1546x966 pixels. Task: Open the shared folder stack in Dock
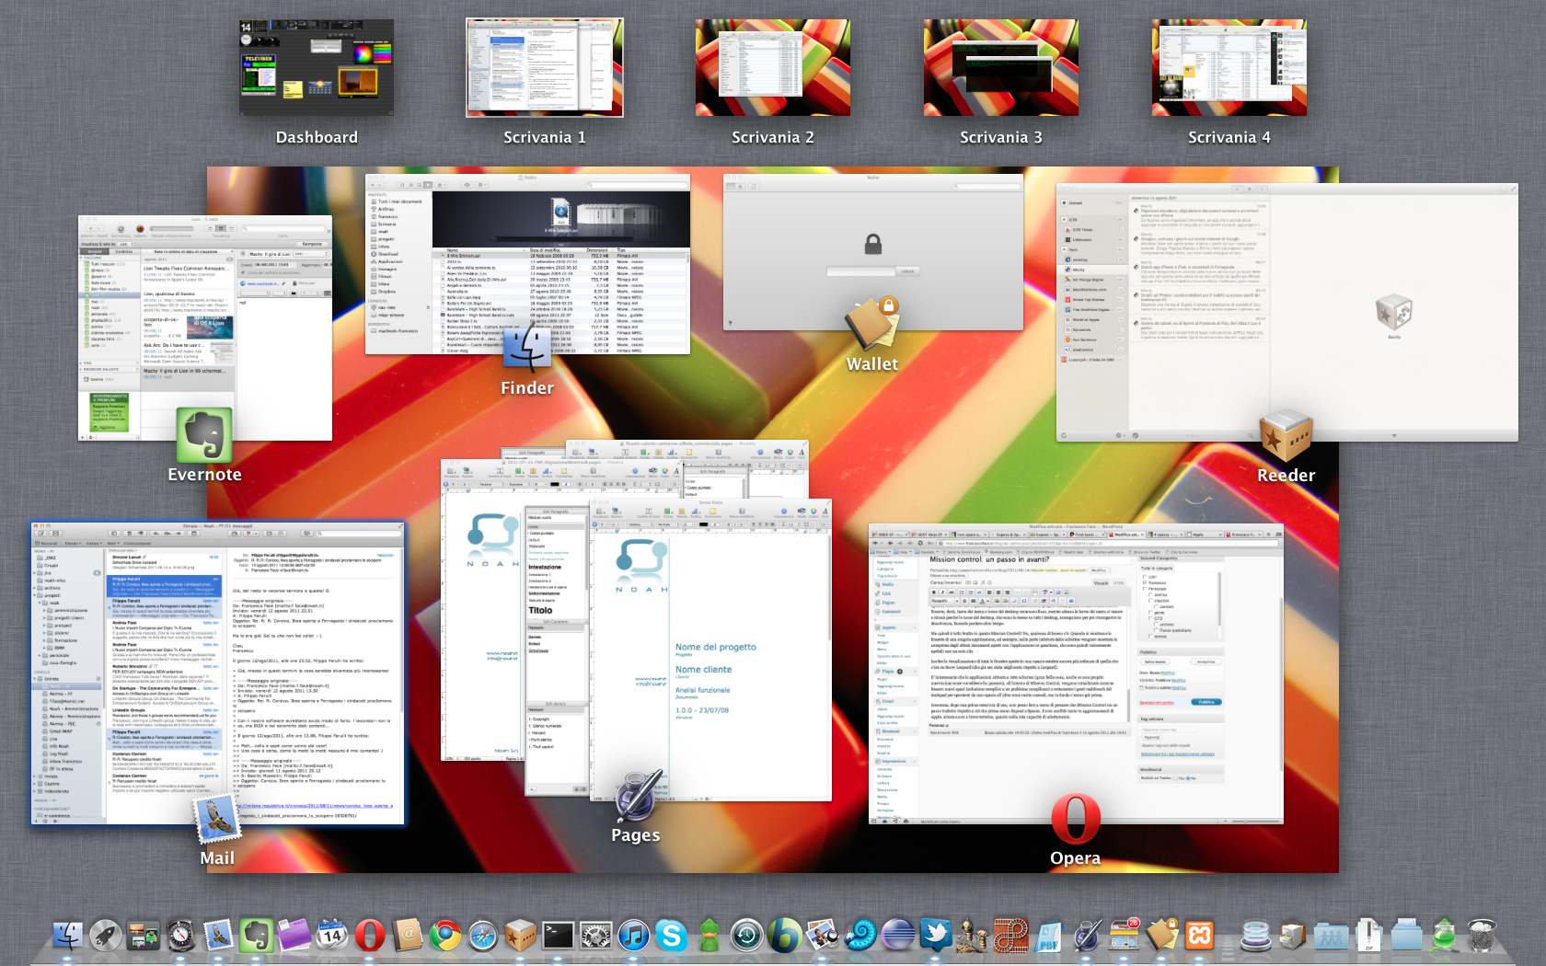[x=1331, y=936]
